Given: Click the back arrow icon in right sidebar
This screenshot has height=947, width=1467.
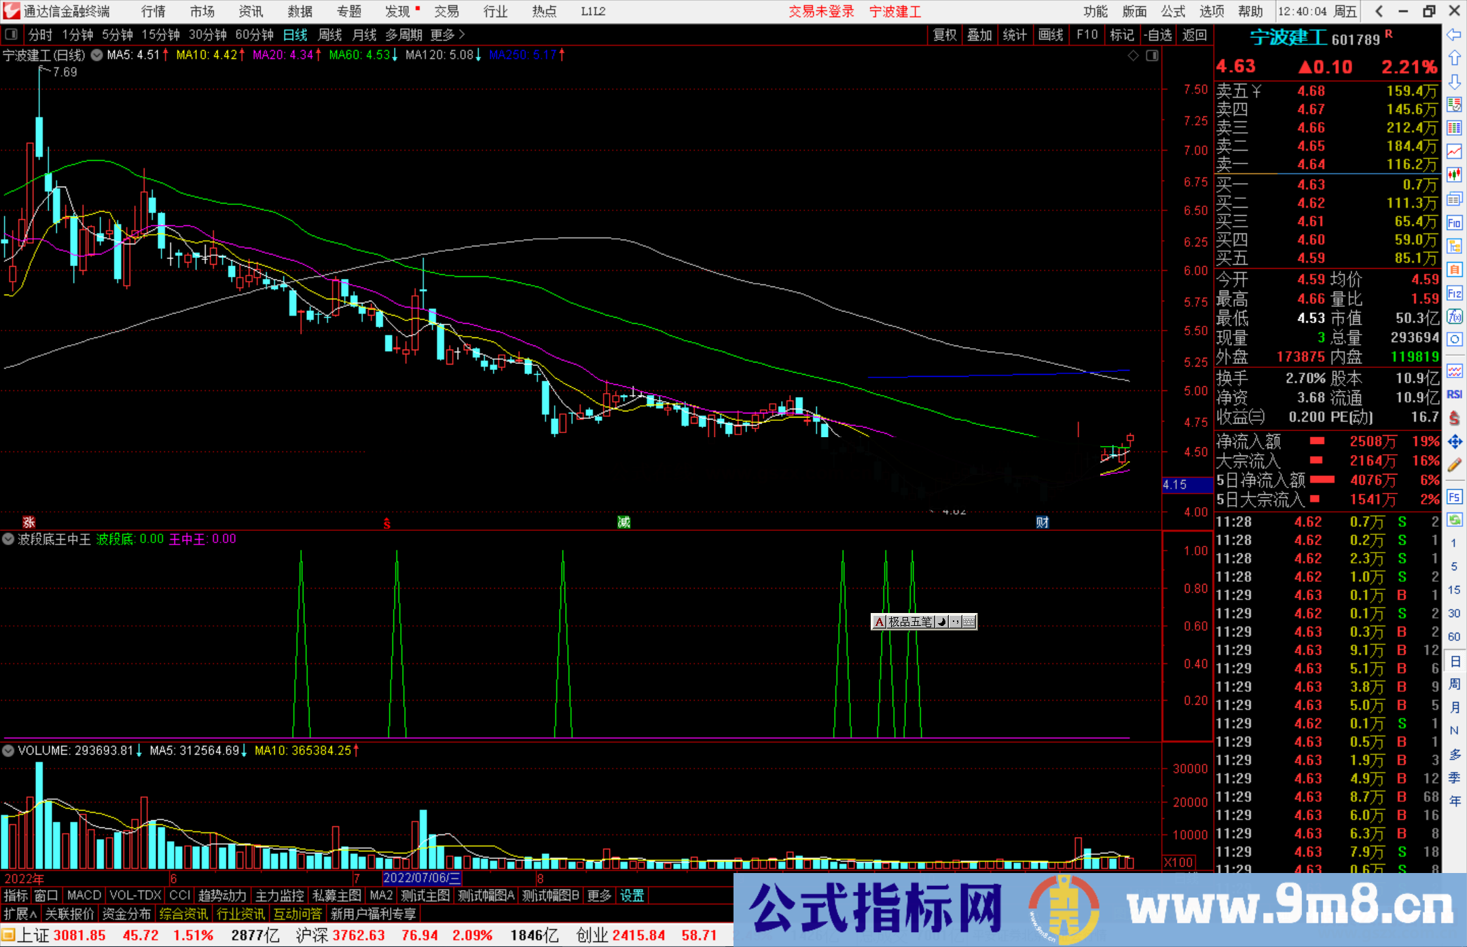Looking at the screenshot, I should 1454,35.
